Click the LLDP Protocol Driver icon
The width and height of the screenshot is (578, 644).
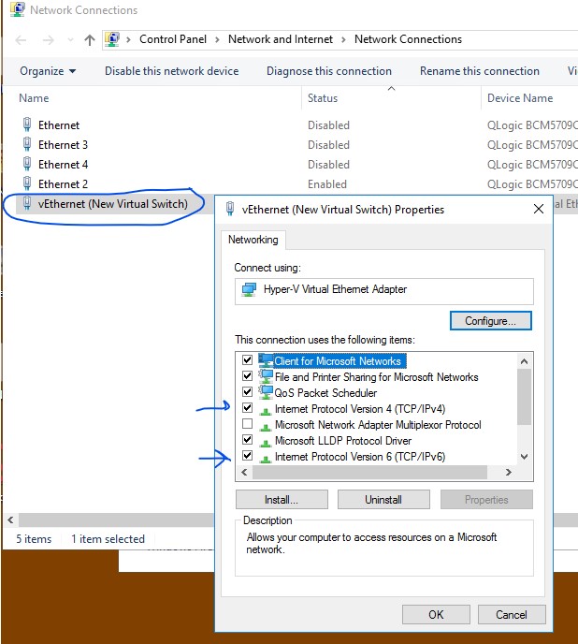(266, 443)
